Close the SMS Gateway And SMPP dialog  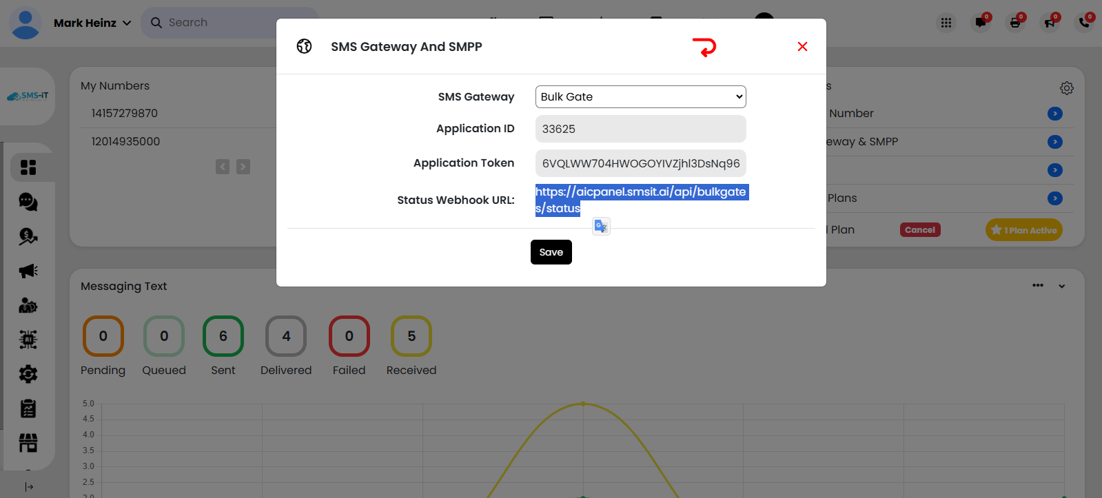[x=802, y=46]
